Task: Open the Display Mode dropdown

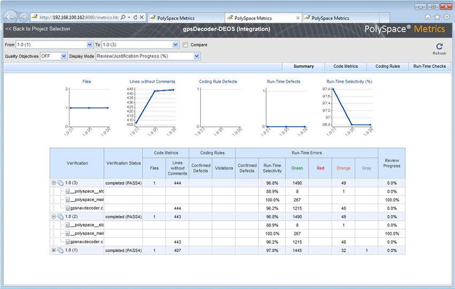Action: 196,56
